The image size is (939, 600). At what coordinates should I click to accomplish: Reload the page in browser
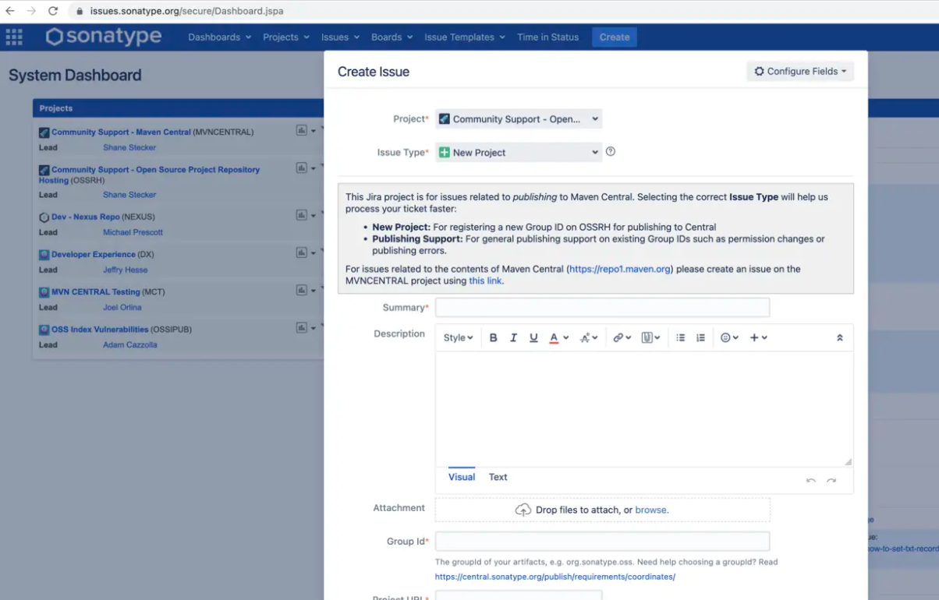[53, 11]
